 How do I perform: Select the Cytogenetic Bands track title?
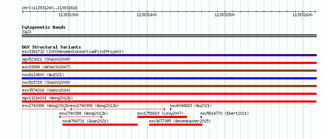pos(44,27)
